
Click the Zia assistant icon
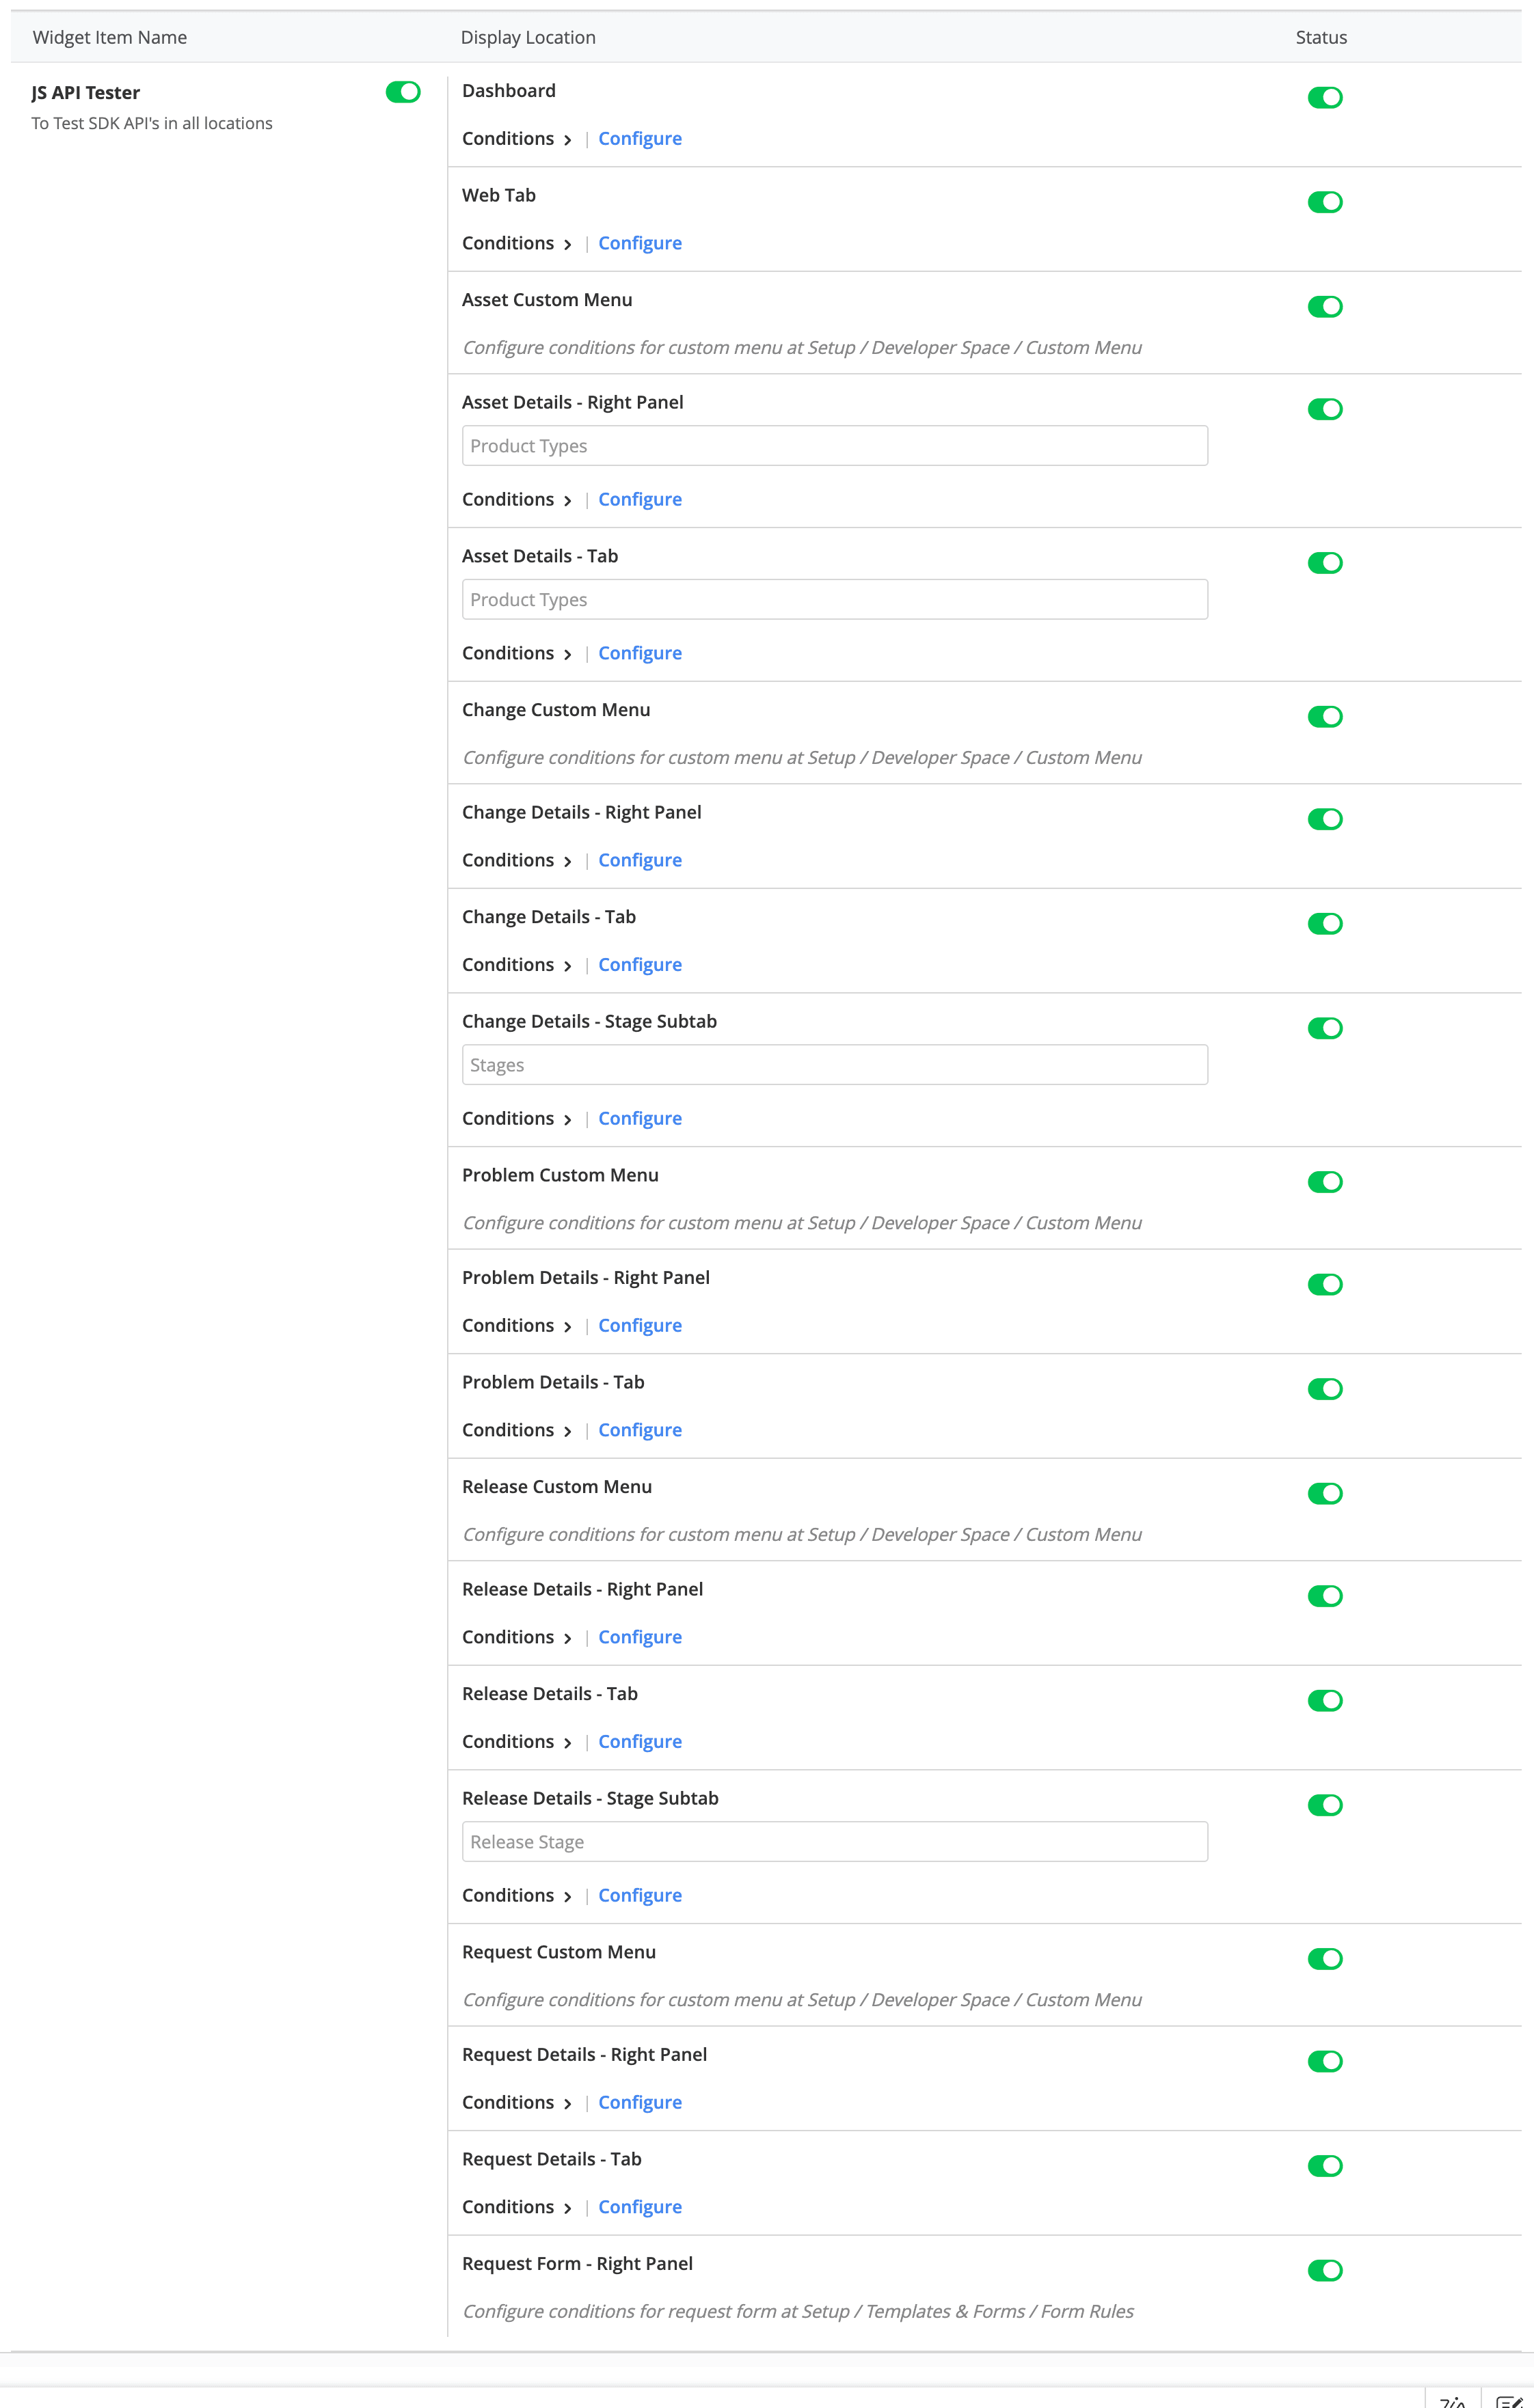click(1453, 2400)
